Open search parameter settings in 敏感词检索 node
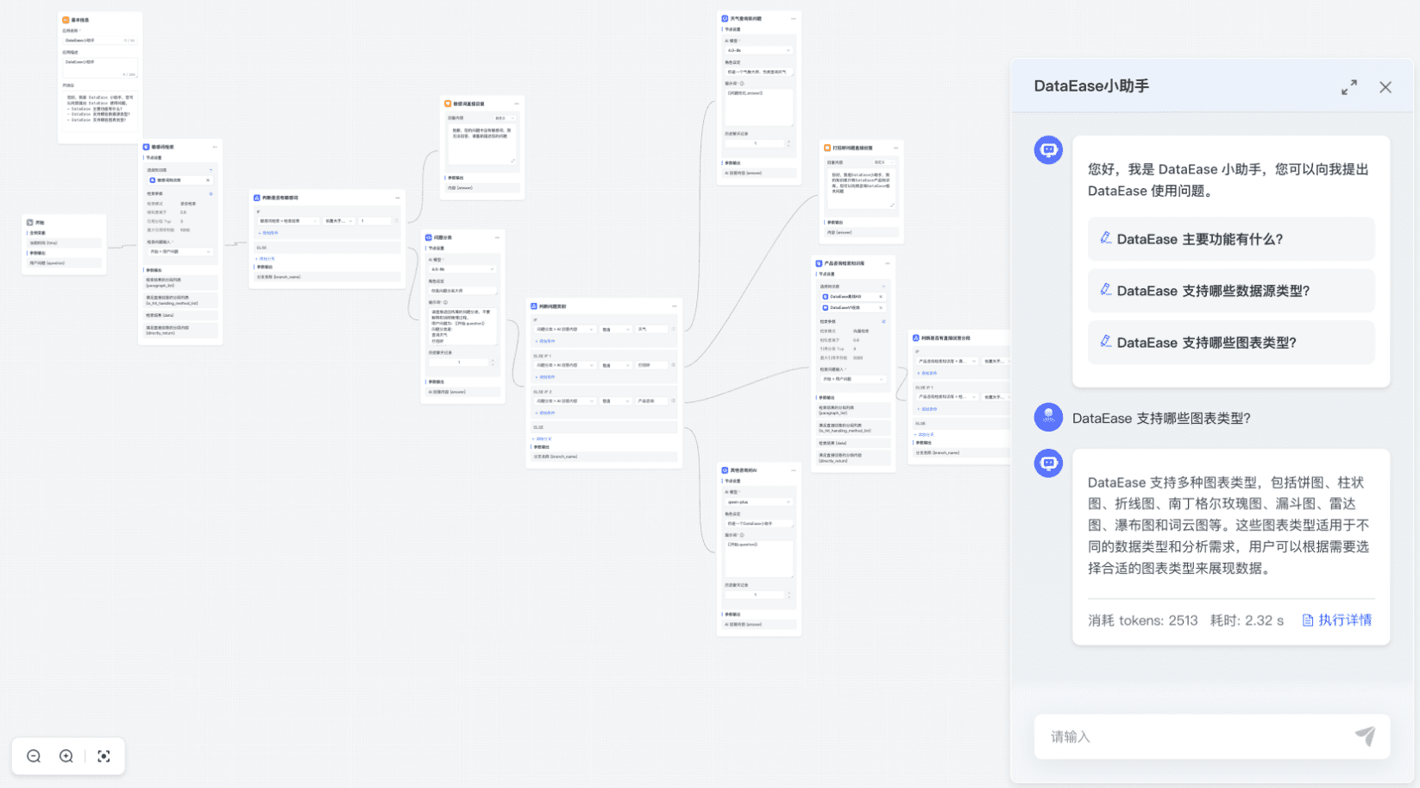This screenshot has height=788, width=1420. (x=210, y=194)
